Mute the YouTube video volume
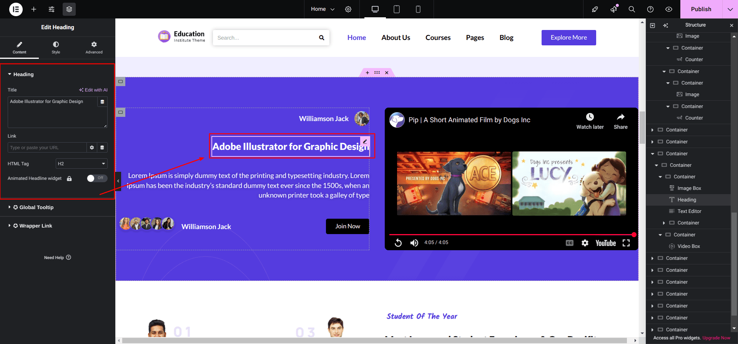Screen dimensions: 738x344 pos(414,243)
